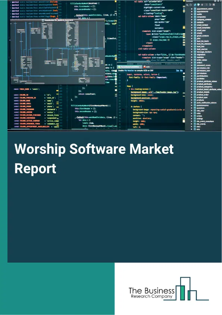The width and height of the screenshot is (222, 315).
Task: Expand the appointment_status table node
Action: (192, 9)
